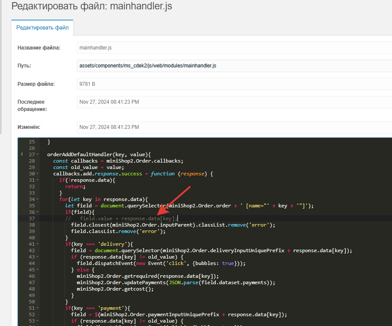Viewport: 392px width, 326px height.
Task: Click the Последнее обращение date field
Action: tap(235, 102)
